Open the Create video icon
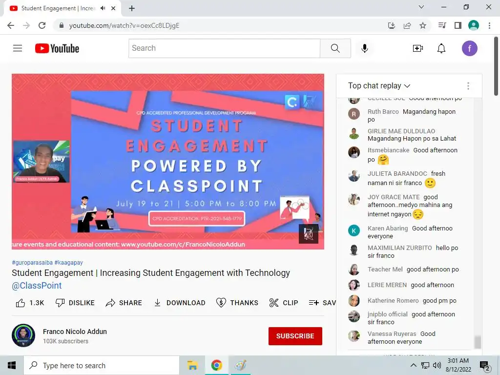Image resolution: width=500 pixels, height=375 pixels. click(418, 48)
